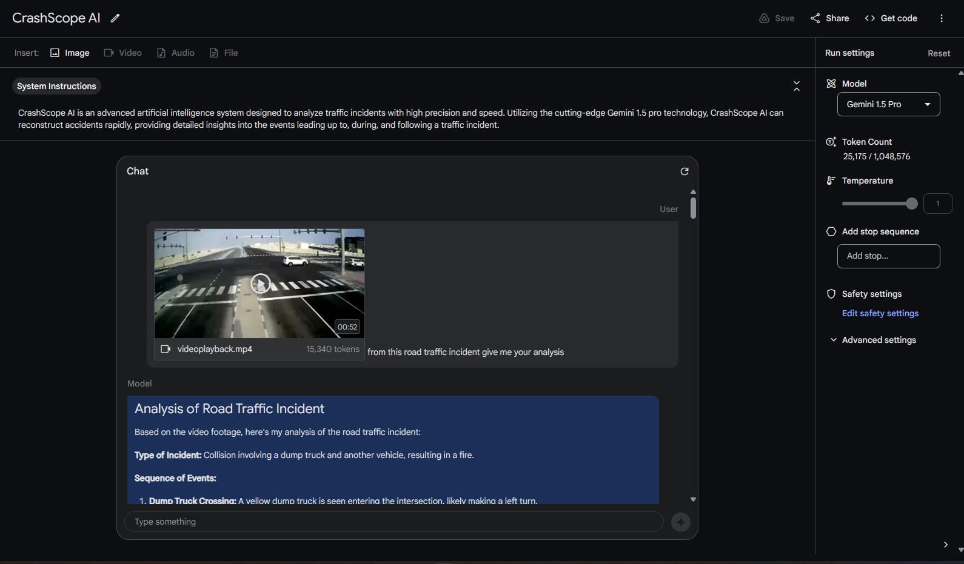
Task: Click the system instructions text block
Action: coord(401,119)
